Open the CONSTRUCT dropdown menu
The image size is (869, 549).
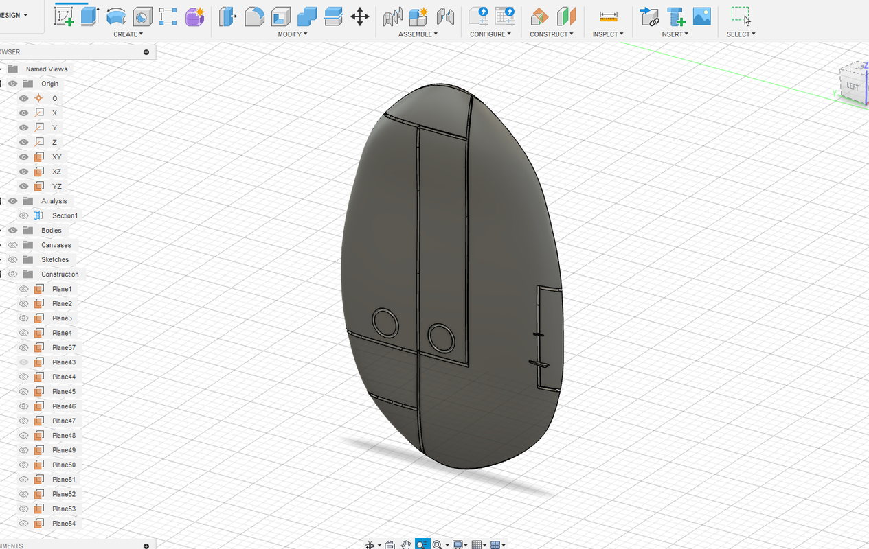pos(552,34)
